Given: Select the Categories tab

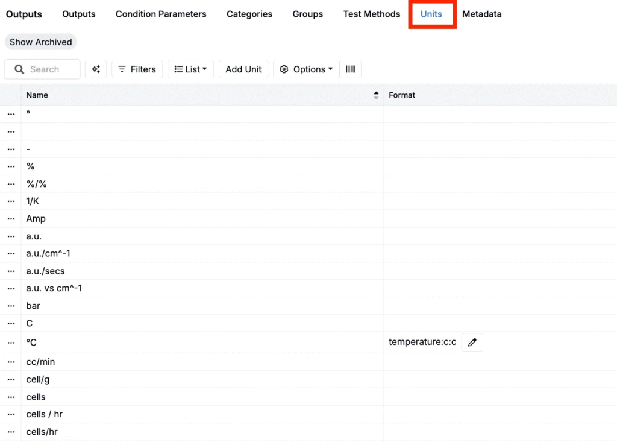Looking at the screenshot, I should coord(249,14).
